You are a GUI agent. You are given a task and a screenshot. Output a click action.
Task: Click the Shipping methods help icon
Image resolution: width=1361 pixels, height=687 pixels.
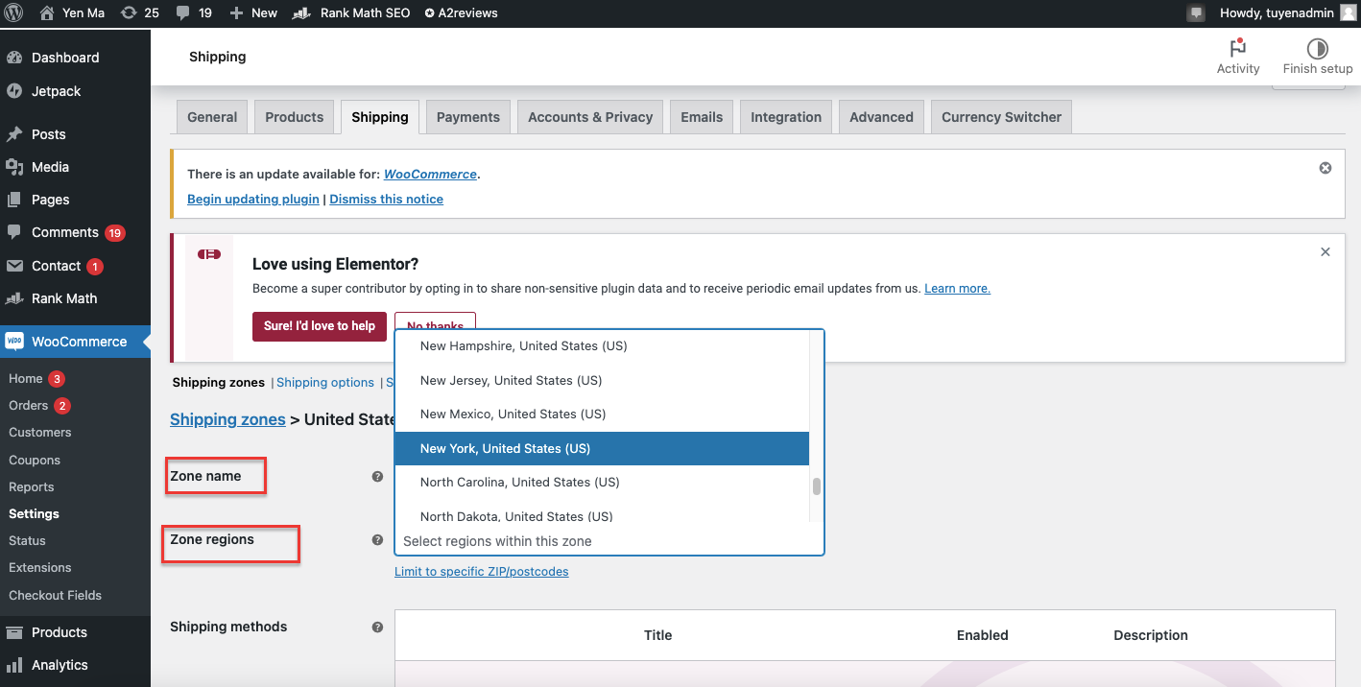pyautogui.click(x=377, y=628)
